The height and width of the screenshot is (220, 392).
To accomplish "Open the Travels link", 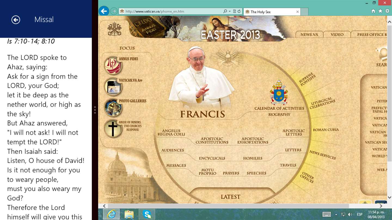I will [x=288, y=165].
